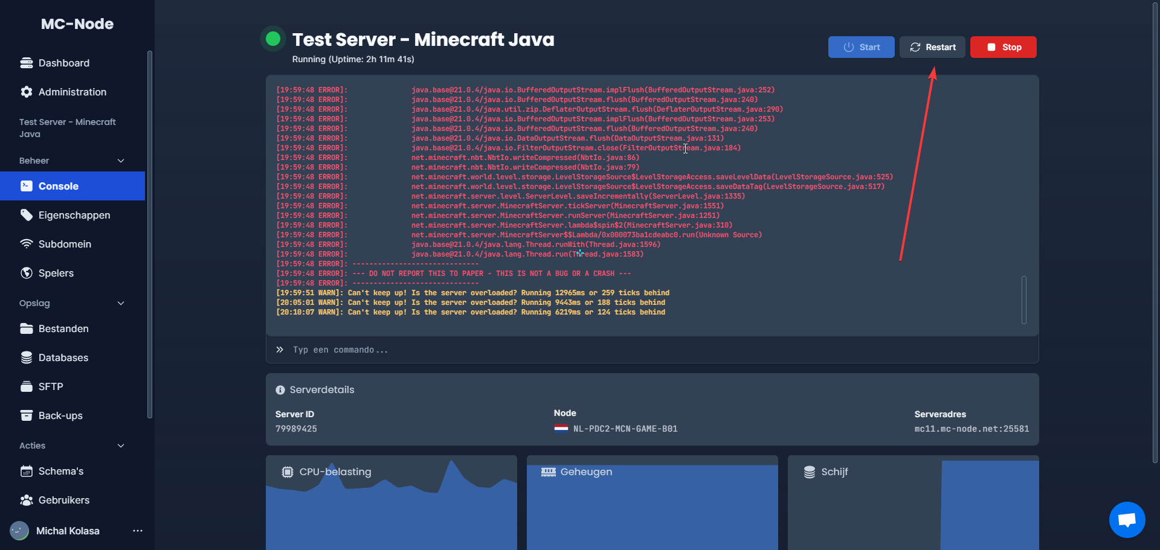This screenshot has width=1160, height=550.
Task: Click the 20:05:01 WARN log line
Action: click(471, 302)
